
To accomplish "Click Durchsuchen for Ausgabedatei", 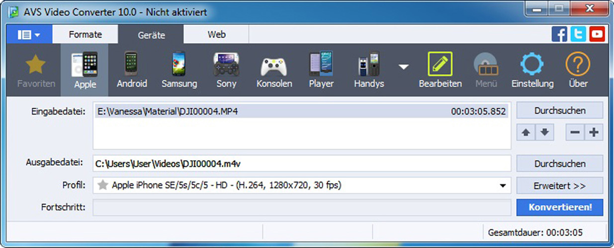I will tap(560, 164).
